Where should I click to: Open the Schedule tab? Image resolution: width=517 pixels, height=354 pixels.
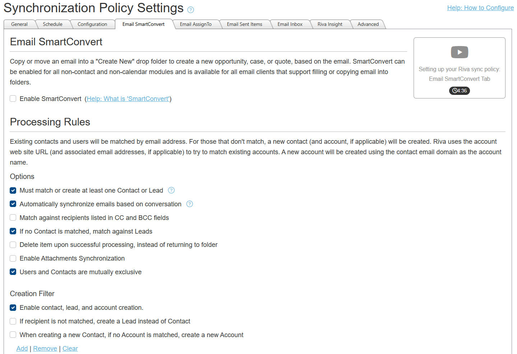pos(52,24)
